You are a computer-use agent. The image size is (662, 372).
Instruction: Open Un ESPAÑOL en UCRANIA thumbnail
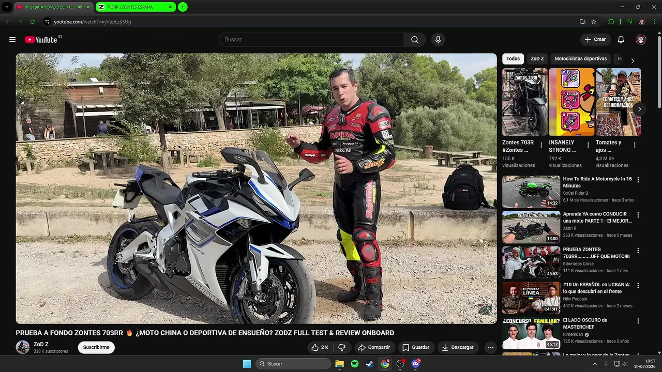[x=531, y=298]
